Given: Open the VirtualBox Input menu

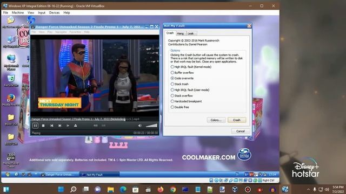Looking at the screenshot, I should [x=42, y=13].
